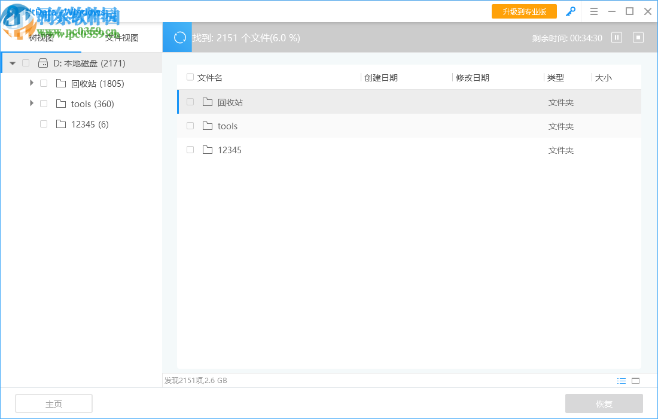The height and width of the screenshot is (419, 658).
Task: Check the tools checkbox in the tree
Action: [x=43, y=103]
